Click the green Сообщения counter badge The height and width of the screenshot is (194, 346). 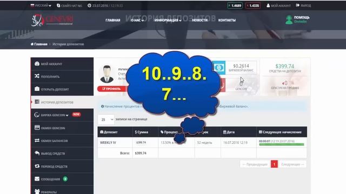click(x=65, y=179)
